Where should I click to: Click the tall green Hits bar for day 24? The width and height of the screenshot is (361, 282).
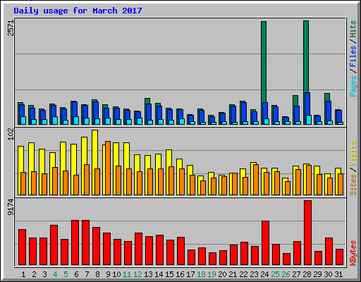264,62
